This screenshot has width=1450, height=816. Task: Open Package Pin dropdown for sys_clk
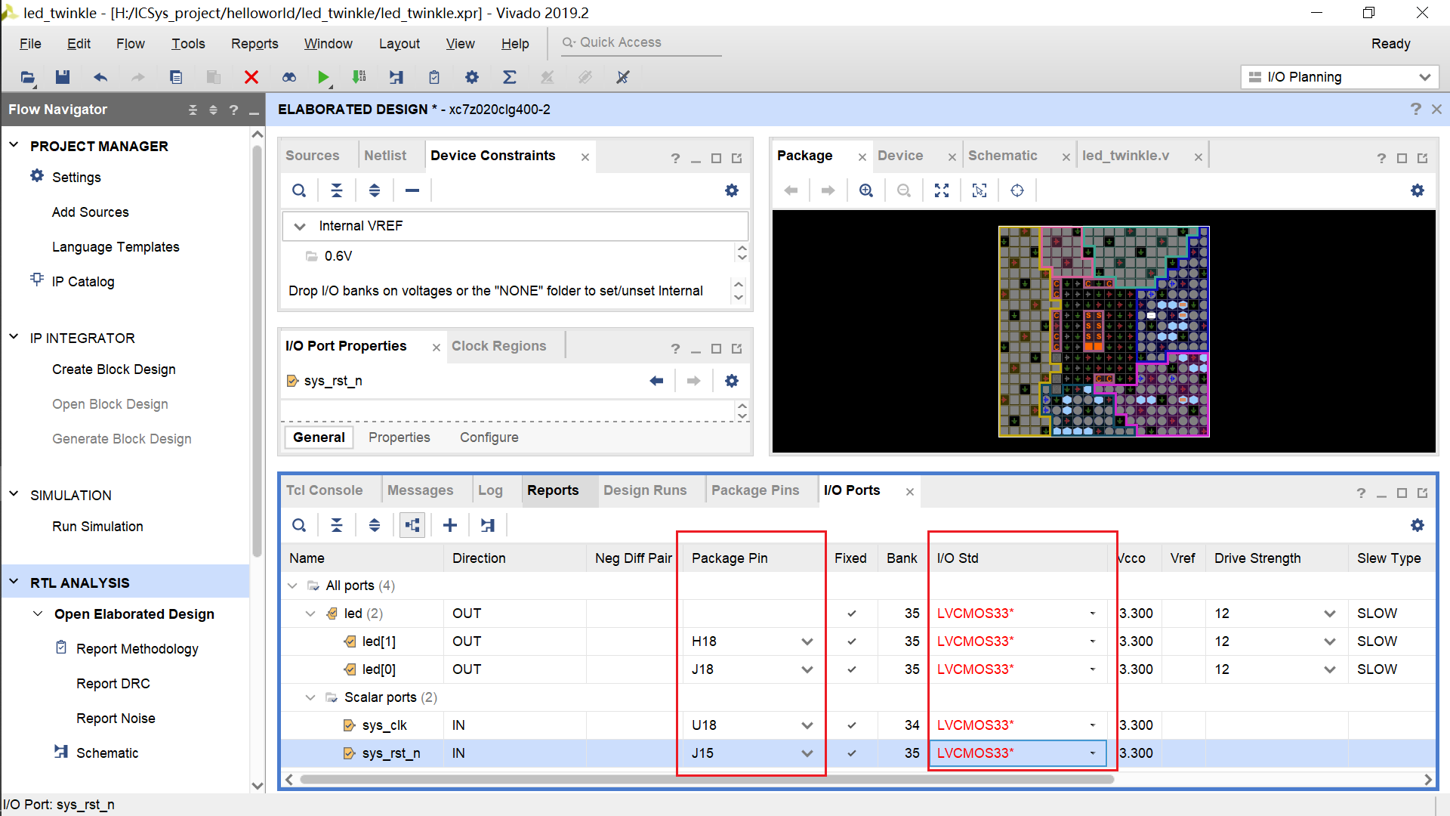point(807,725)
